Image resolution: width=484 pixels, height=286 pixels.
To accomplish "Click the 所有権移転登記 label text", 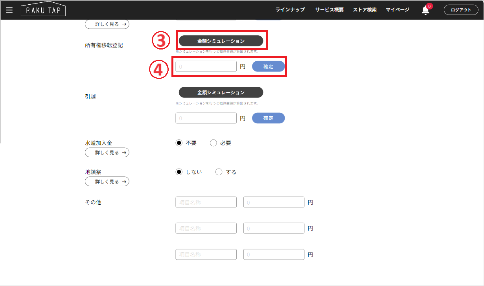I will 104,45.
